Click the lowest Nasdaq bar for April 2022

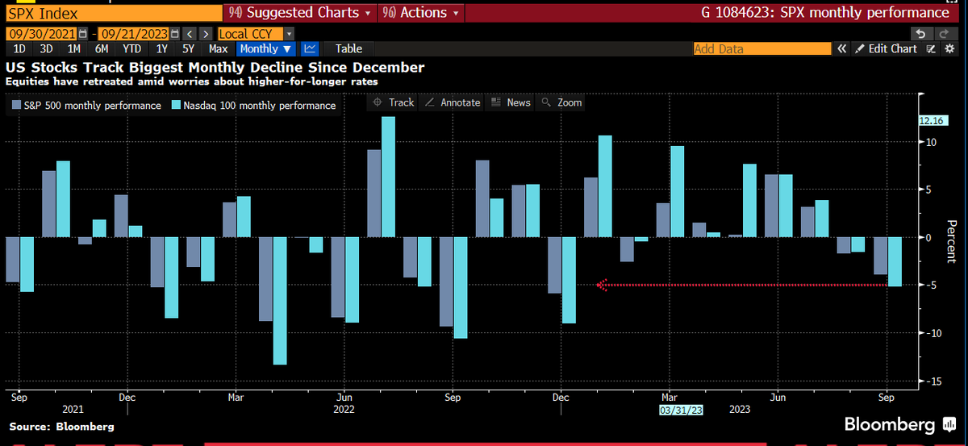pos(280,301)
